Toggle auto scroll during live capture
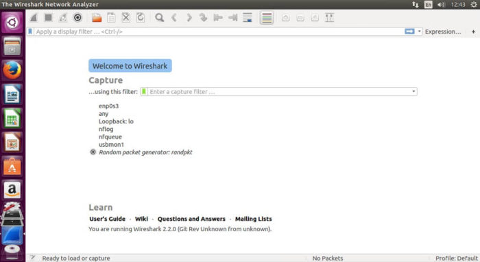Image resolution: width=480 pixels, height=262 pixels. tap(248, 18)
